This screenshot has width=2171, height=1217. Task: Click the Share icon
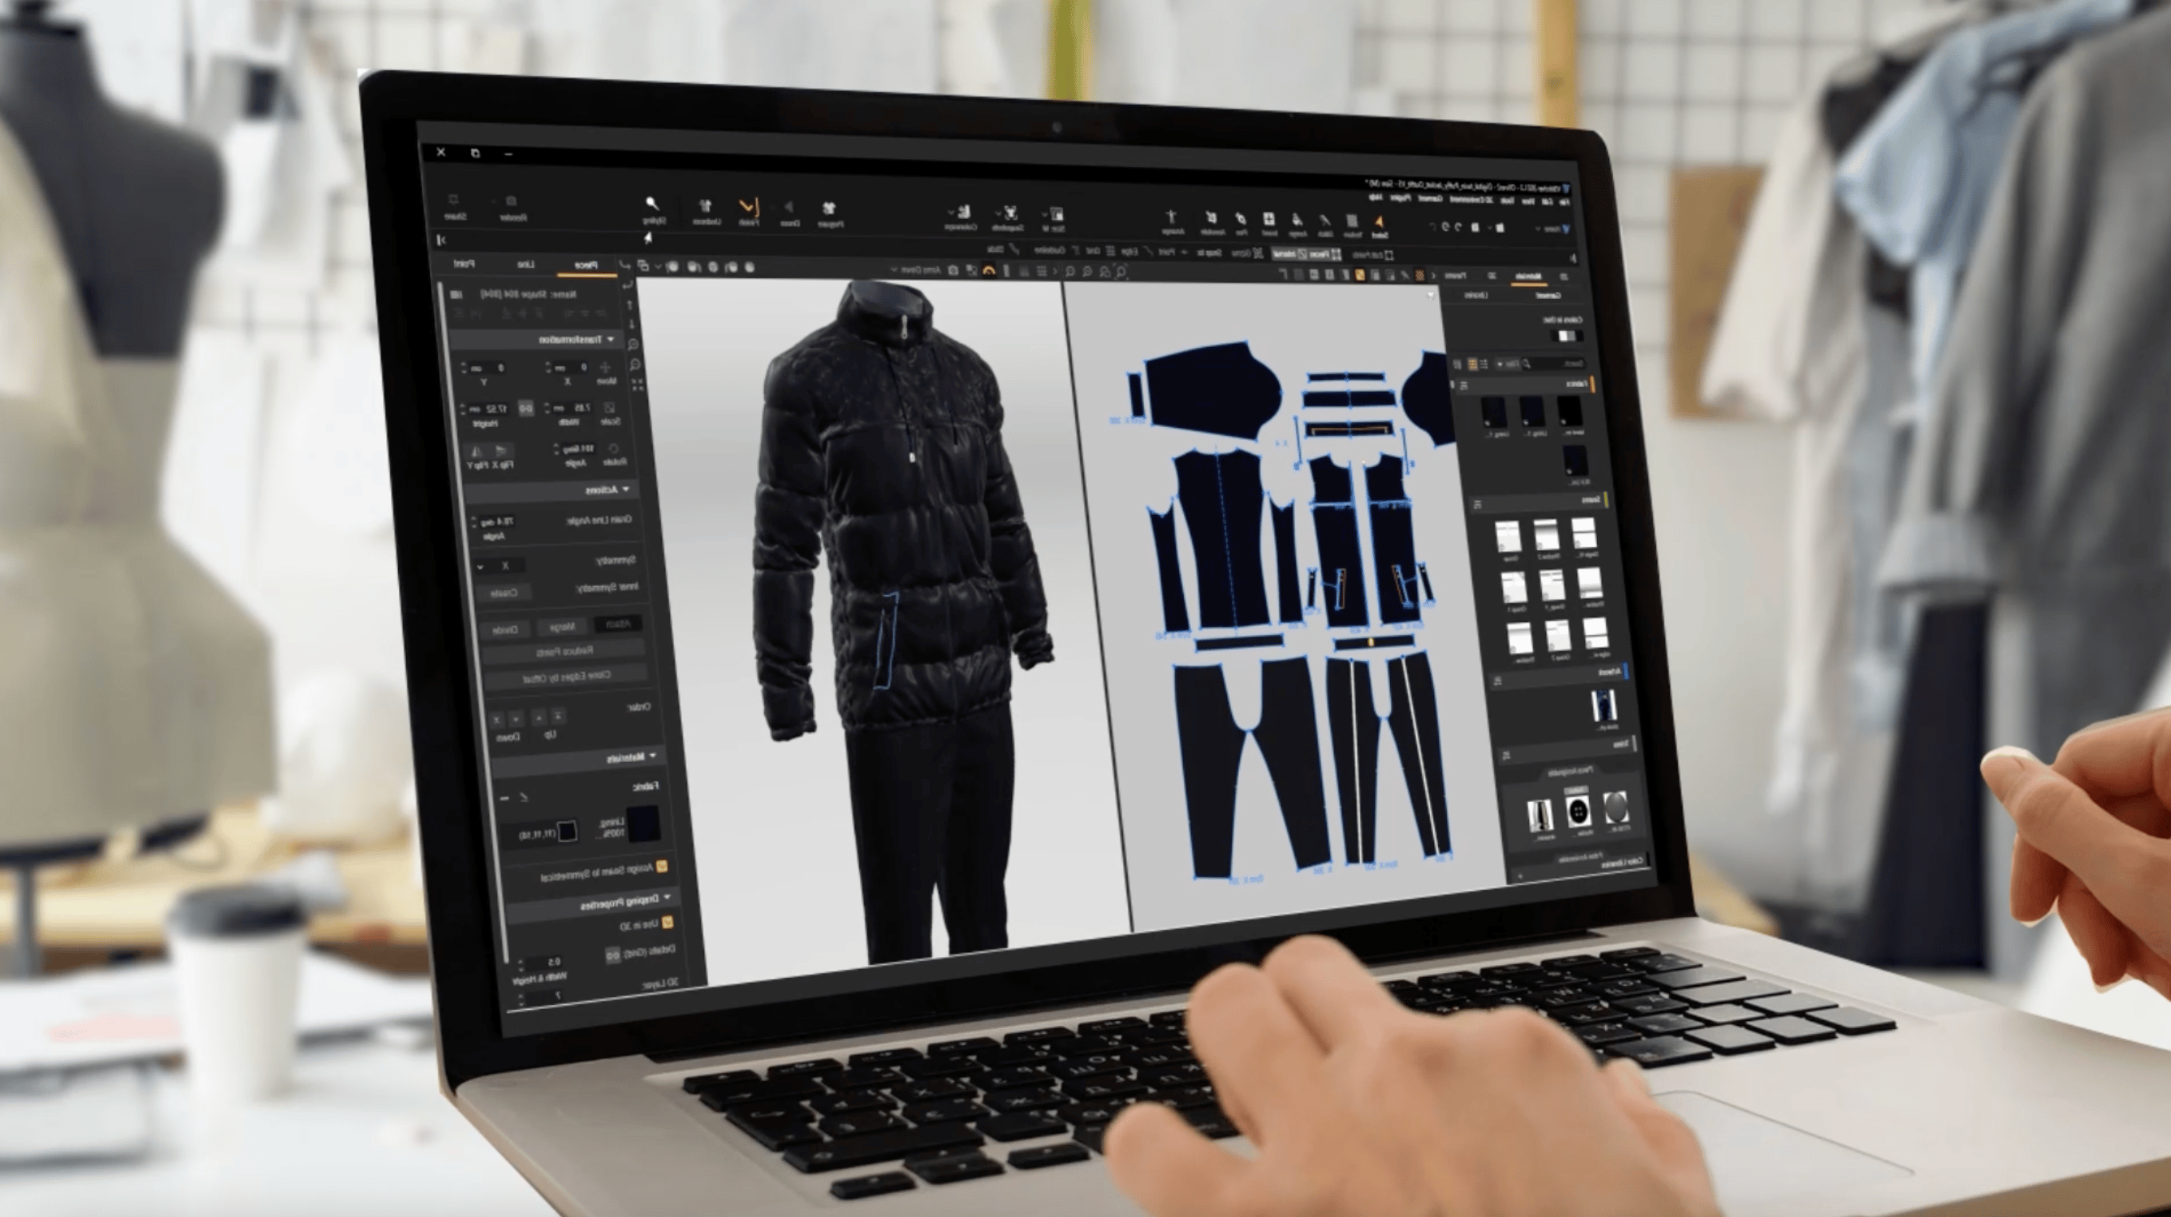tap(453, 202)
